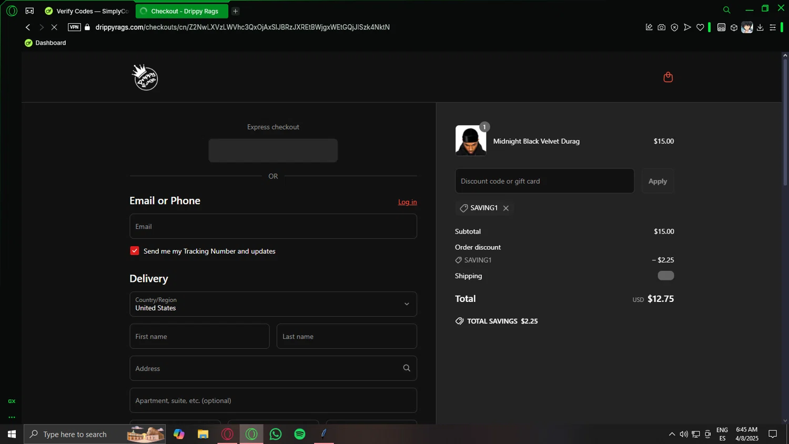Click the Drippy Rags crown logo
The image size is (789, 444).
(145, 77)
